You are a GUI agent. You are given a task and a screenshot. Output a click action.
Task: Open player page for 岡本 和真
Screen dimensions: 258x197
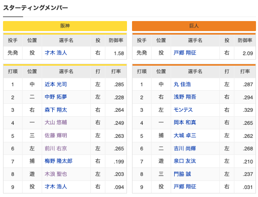pos(185,122)
